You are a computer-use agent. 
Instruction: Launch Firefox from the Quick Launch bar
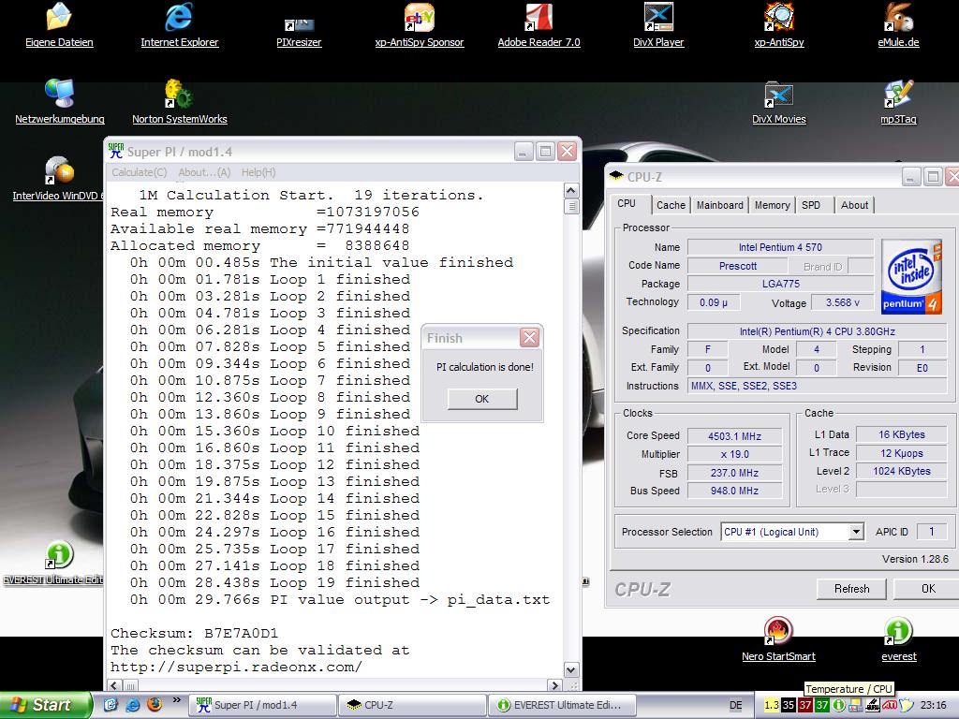tap(155, 704)
